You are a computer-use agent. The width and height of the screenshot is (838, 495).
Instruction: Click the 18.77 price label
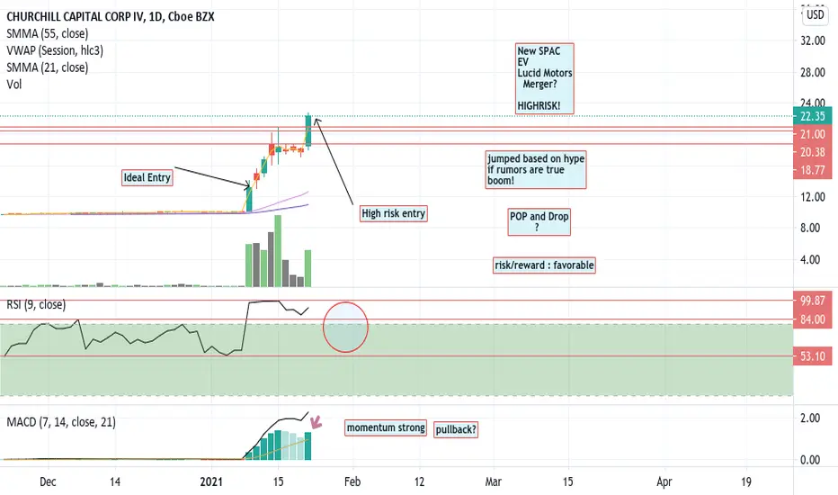[x=812, y=170]
